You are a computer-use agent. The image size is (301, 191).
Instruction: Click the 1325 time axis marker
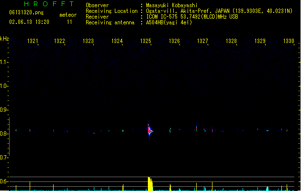pos(145,41)
